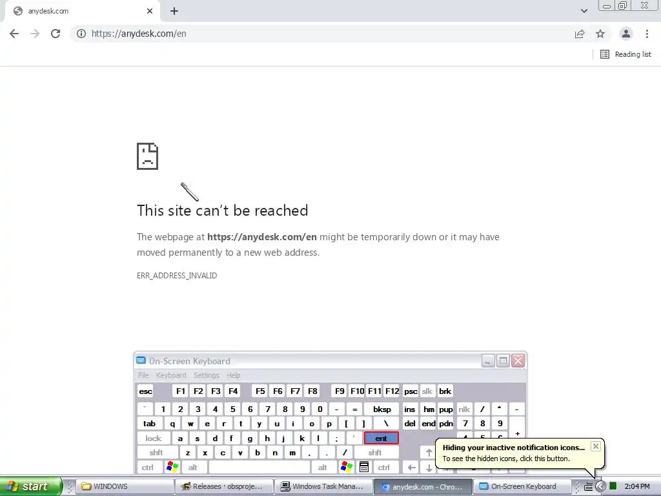Click the pup key on On-Screen Keyboard
This screenshot has height=496, width=661.
(x=446, y=409)
